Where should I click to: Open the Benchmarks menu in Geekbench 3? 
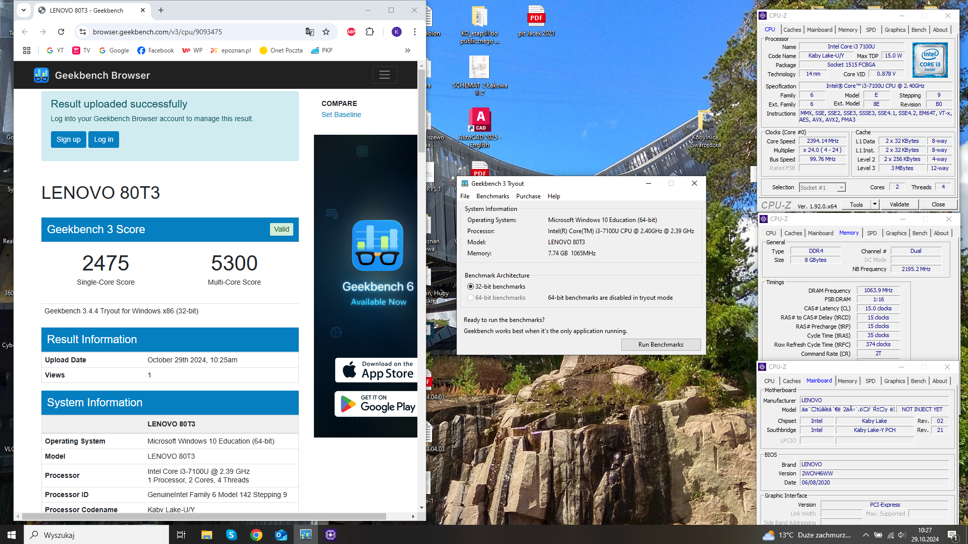[493, 196]
